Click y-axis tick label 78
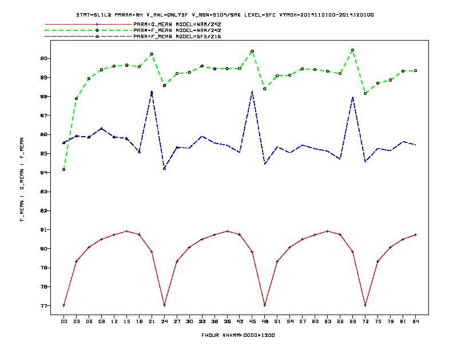 coord(43,287)
